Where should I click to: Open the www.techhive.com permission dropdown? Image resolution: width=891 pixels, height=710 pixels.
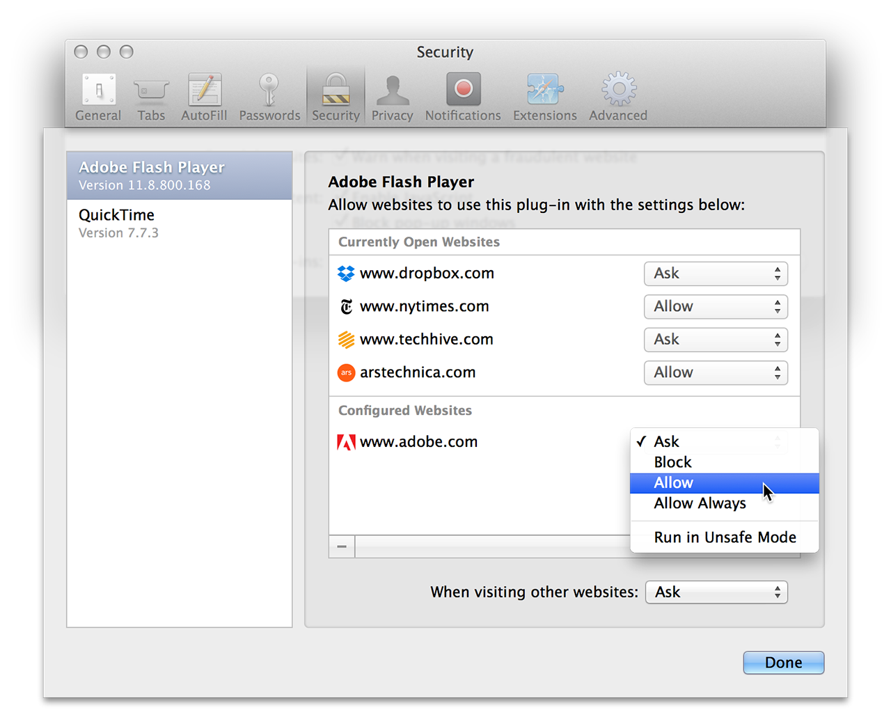[716, 340]
